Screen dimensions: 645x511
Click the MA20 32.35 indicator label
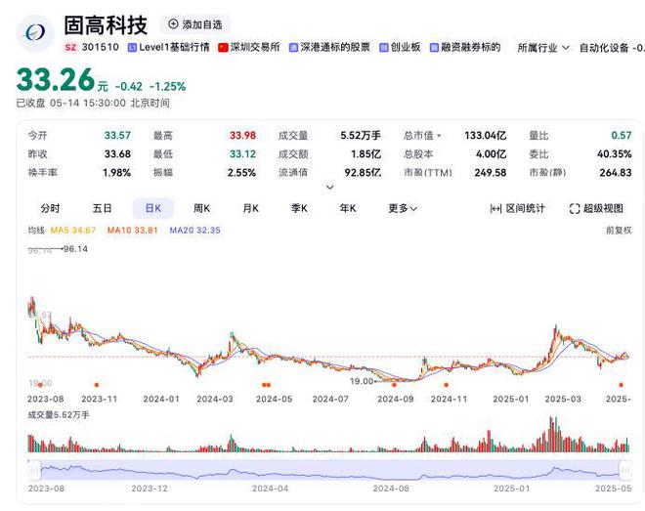195,231
